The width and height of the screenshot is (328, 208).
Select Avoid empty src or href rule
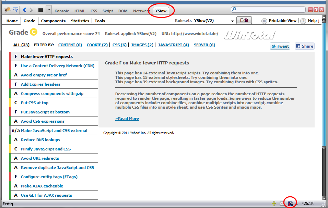pyautogui.click(x=54, y=75)
